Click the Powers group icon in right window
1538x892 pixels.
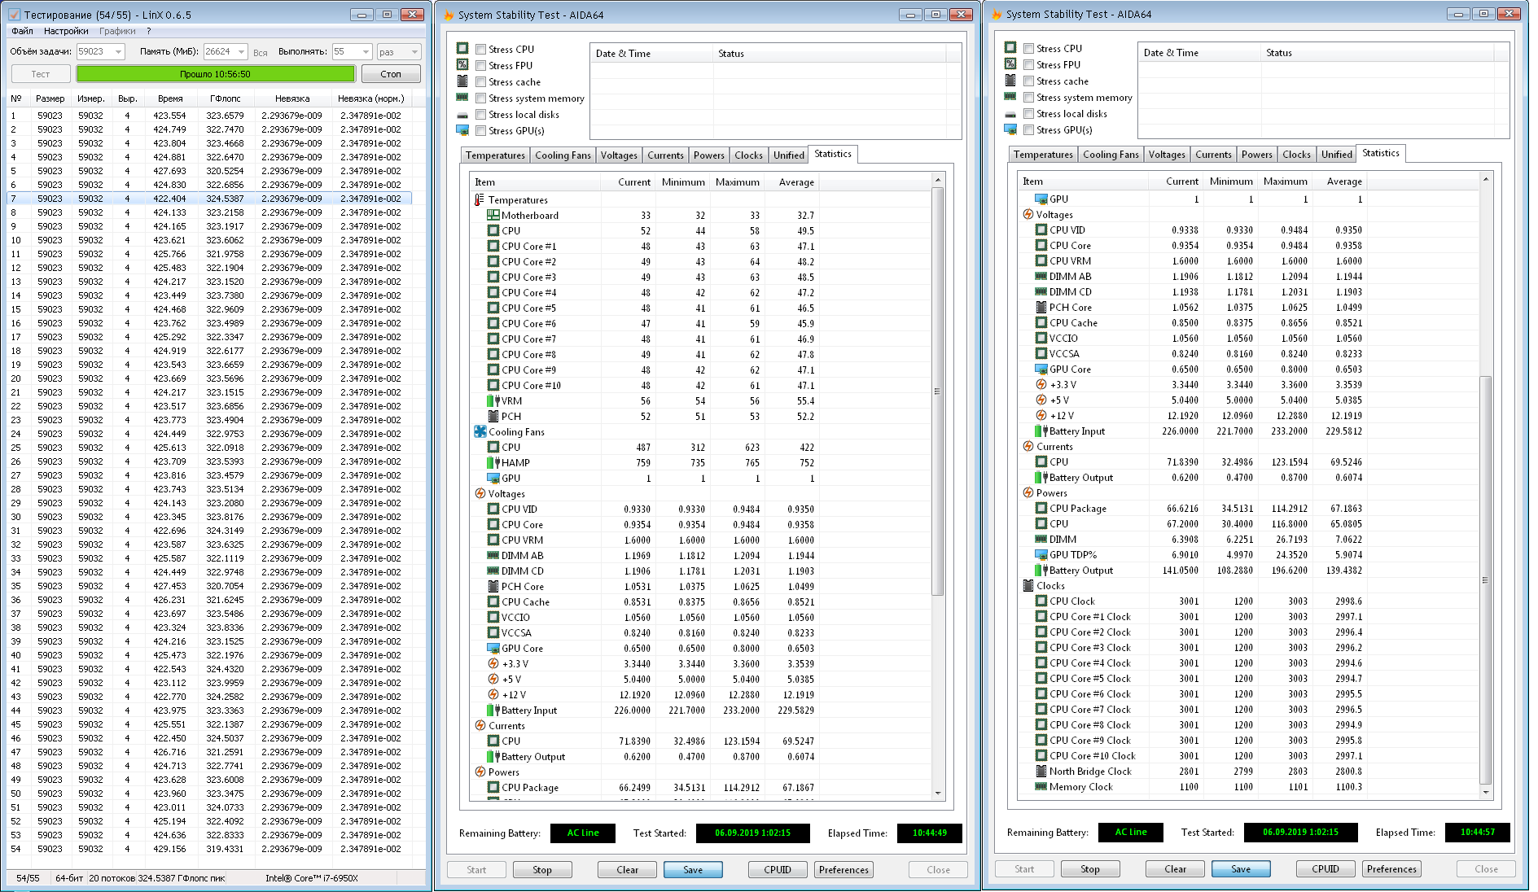coord(1028,493)
